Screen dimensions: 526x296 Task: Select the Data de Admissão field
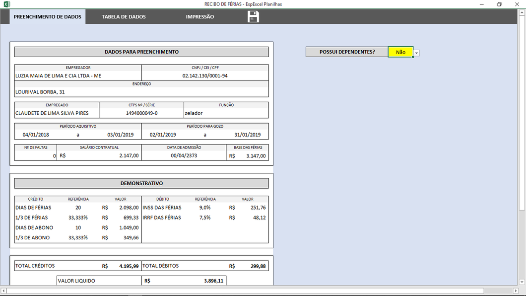click(184, 155)
